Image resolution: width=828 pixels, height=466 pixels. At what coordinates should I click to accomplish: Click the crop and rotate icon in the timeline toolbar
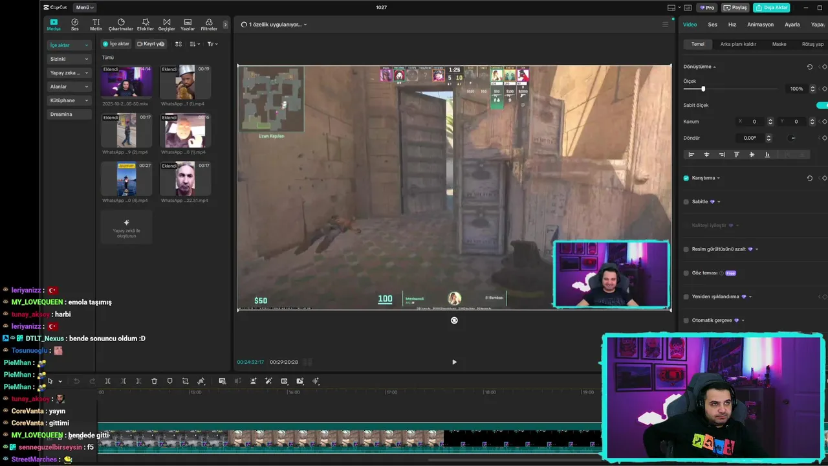click(x=185, y=381)
